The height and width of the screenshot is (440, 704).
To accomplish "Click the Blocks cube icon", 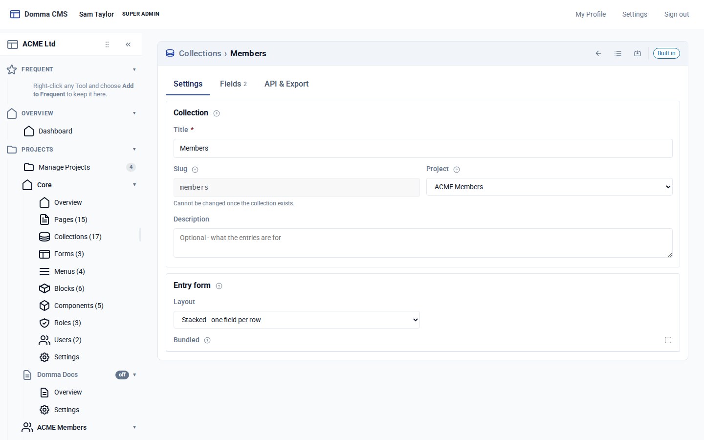I will click(44, 288).
